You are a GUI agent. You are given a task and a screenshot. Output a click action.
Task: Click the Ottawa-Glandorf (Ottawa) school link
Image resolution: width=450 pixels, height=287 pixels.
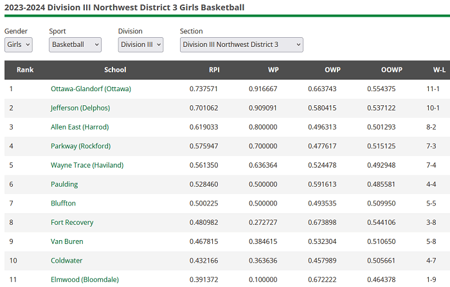91,89
